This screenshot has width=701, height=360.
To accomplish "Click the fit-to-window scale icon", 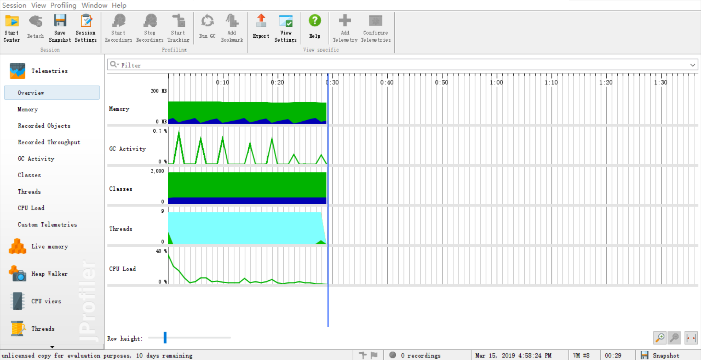I will [x=691, y=338].
